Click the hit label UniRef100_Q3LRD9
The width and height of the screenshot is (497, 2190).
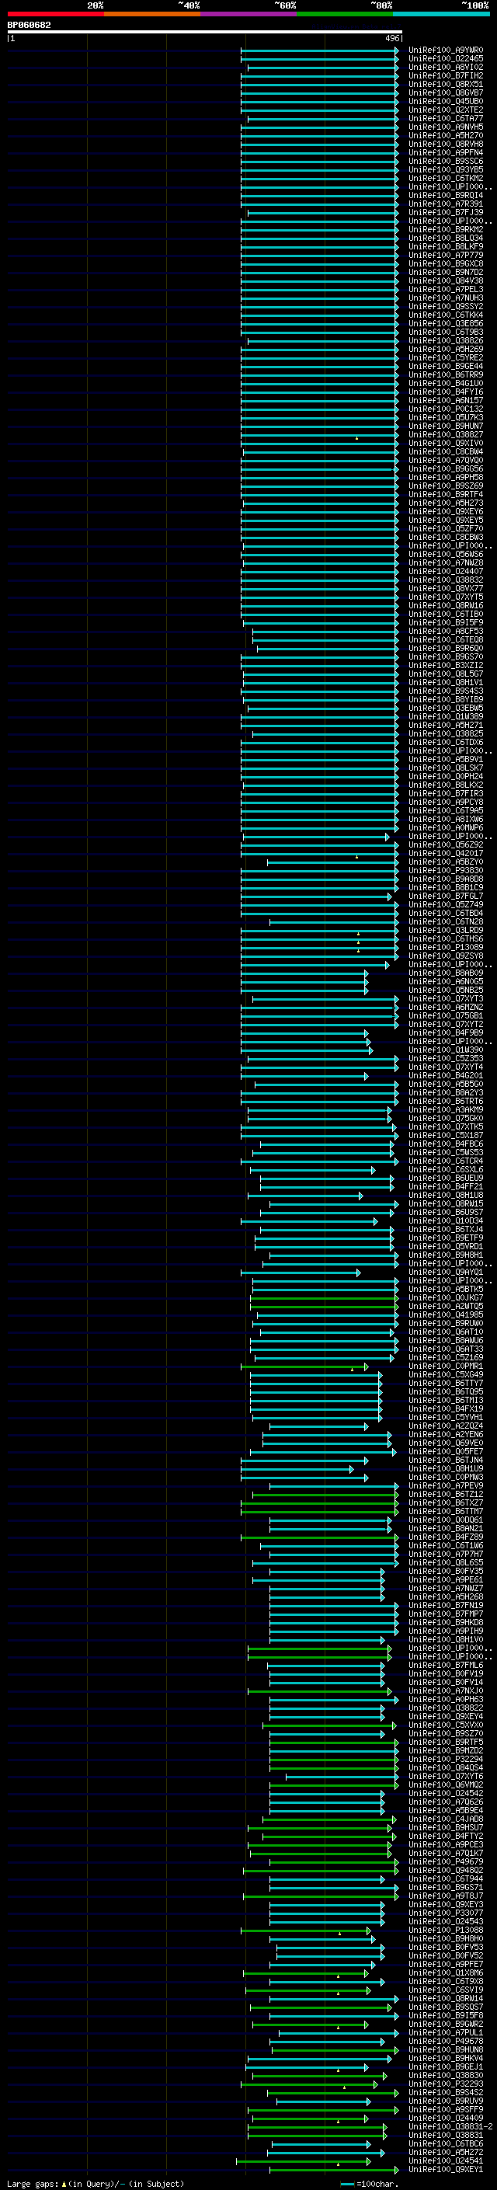pyautogui.click(x=445, y=930)
